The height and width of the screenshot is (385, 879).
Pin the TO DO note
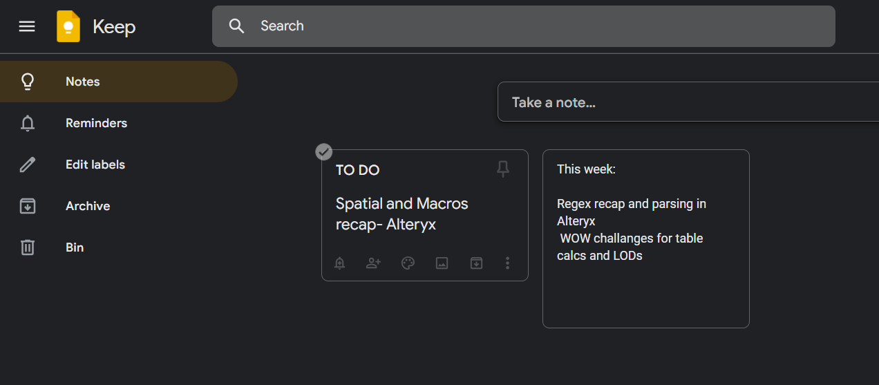click(x=503, y=169)
